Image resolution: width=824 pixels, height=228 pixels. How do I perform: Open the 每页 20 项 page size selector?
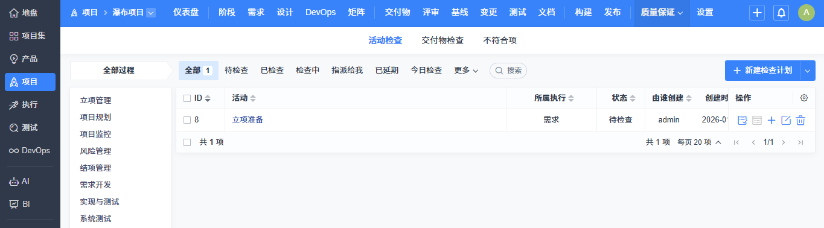click(699, 142)
